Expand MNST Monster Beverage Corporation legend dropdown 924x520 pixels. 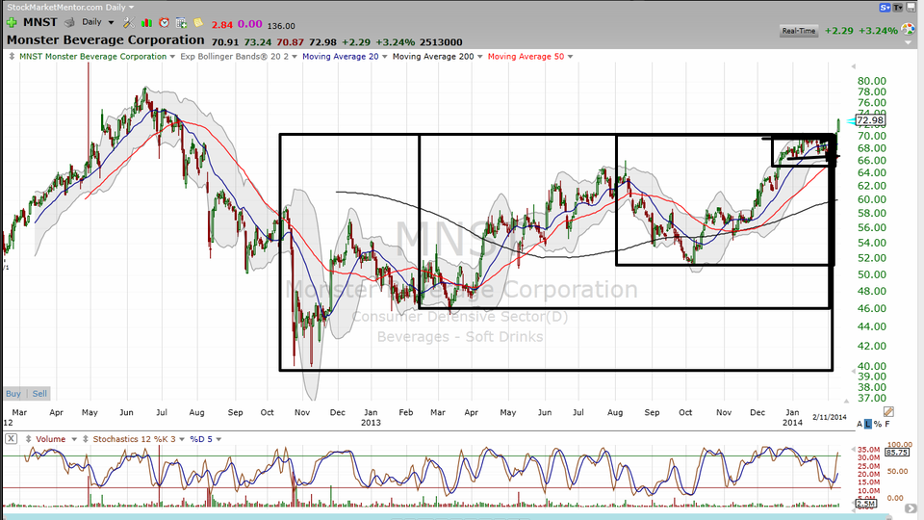(x=172, y=57)
